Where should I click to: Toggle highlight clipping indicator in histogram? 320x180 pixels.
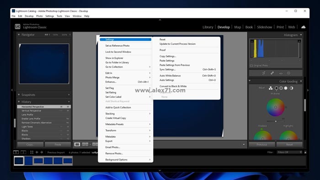[x=299, y=42]
